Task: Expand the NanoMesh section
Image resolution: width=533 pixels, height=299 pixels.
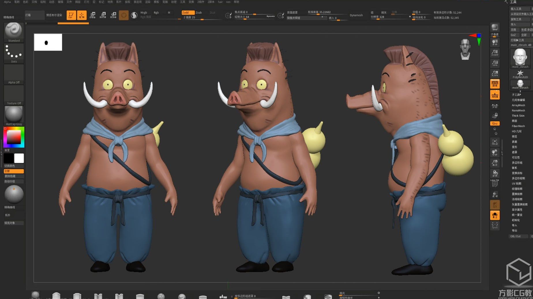Action: pos(518,110)
